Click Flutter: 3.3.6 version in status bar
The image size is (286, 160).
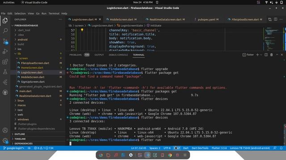pyautogui.click(x=219, y=148)
